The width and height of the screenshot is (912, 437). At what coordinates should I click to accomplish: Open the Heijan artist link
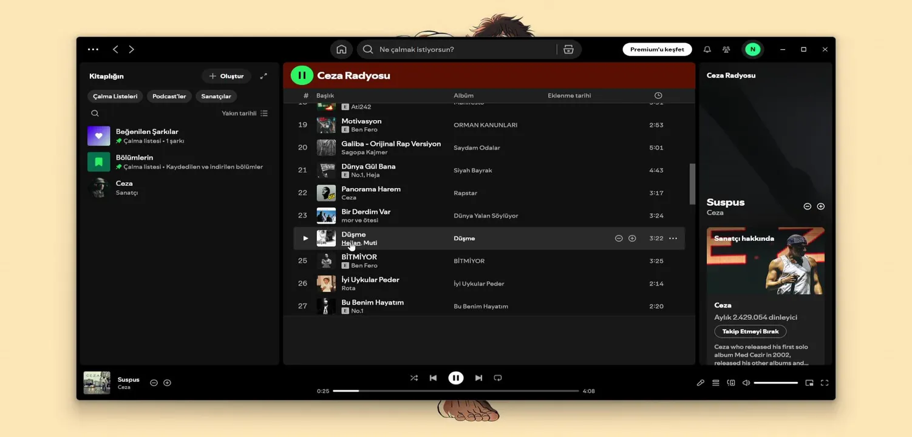coord(350,243)
